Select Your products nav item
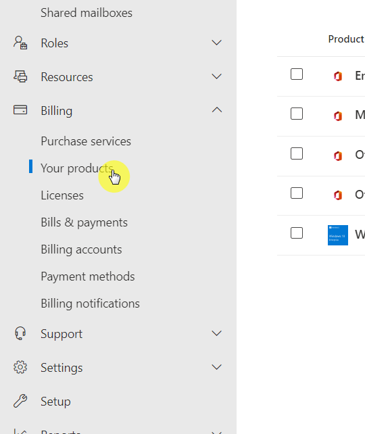Image resolution: width=365 pixels, height=434 pixels. 77,168
